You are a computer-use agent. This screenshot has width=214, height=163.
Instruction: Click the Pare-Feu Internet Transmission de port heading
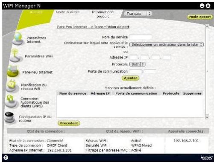93,27
